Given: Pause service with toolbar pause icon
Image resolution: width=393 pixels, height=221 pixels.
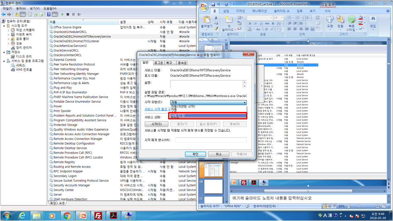Looking at the screenshot, I should point(73,15).
